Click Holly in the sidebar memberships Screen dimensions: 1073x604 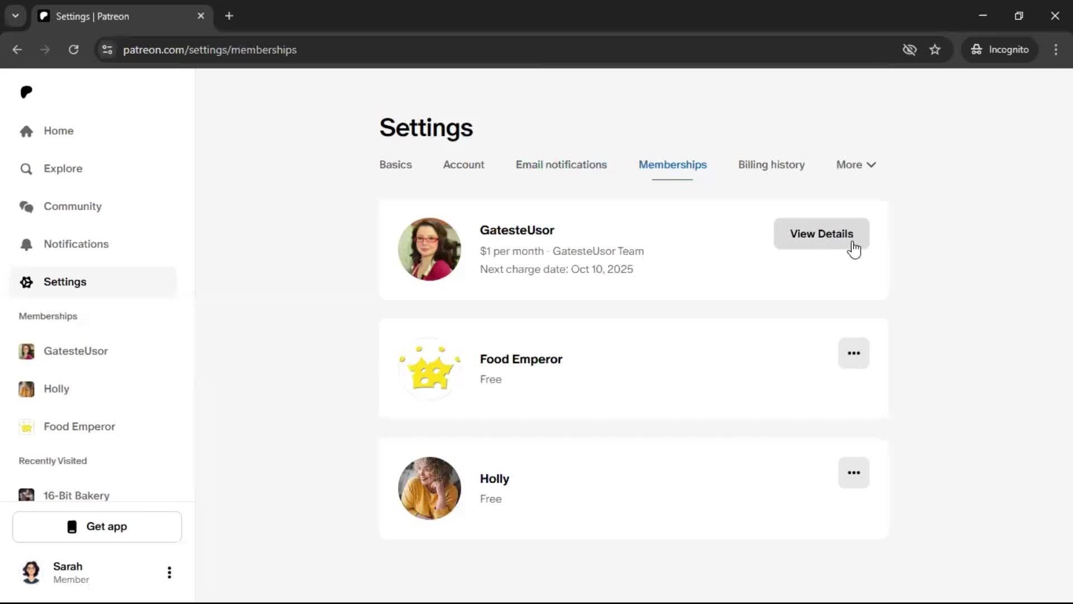click(93, 389)
